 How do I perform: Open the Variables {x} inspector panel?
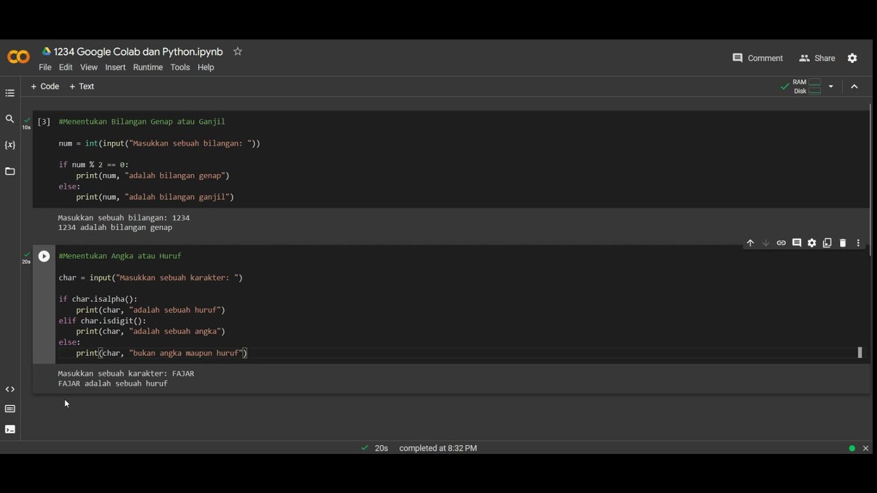click(10, 145)
